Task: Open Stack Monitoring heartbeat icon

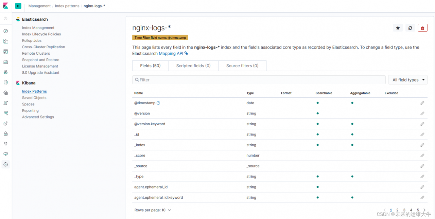Action: [x=5, y=154]
